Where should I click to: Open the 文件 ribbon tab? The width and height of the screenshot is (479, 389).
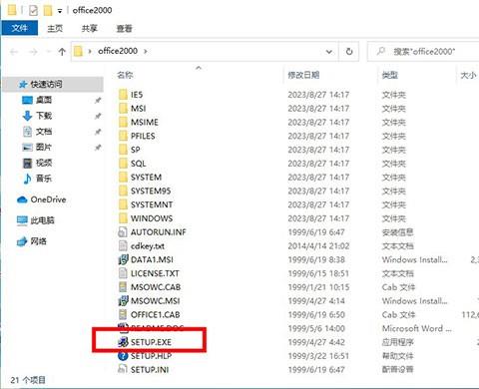(20, 28)
